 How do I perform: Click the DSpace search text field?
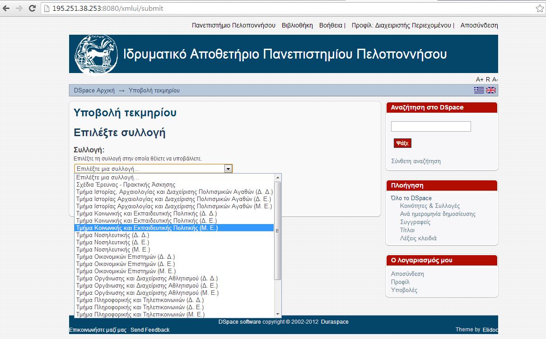point(431,126)
